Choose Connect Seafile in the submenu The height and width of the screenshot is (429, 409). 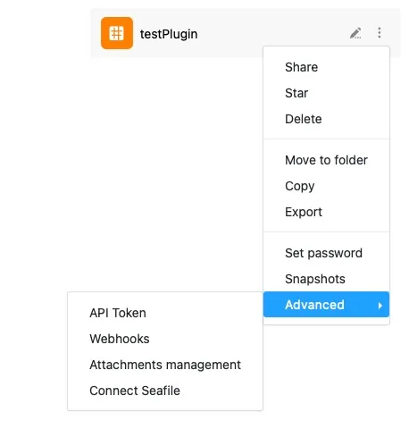[165, 391]
